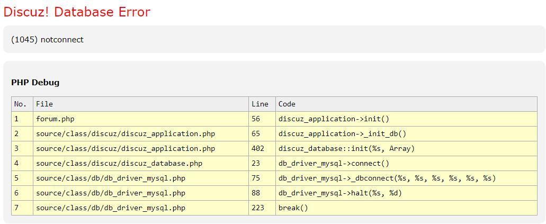Select the "(1045) notconnect" error message
The width and height of the screenshot is (546, 224).
click(x=47, y=40)
